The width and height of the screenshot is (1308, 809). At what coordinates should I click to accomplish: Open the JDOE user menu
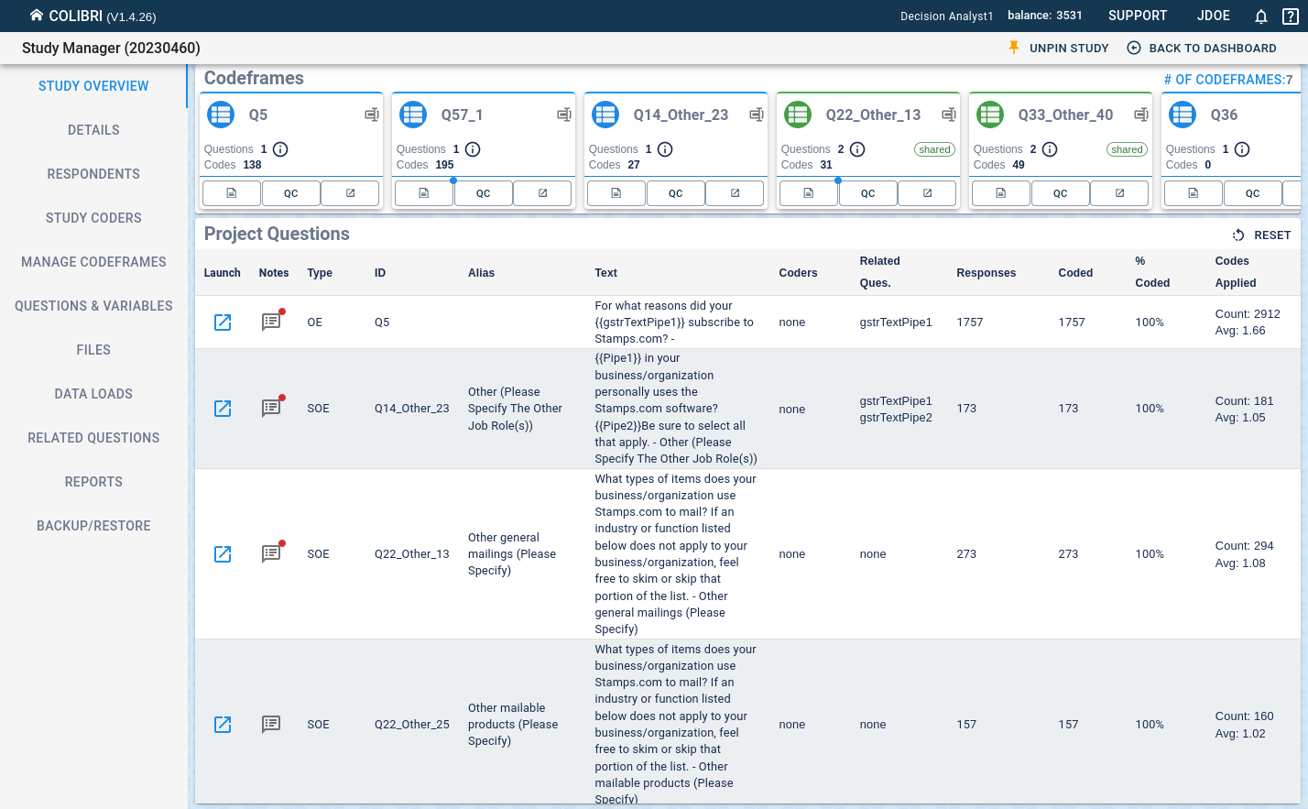[x=1213, y=16]
